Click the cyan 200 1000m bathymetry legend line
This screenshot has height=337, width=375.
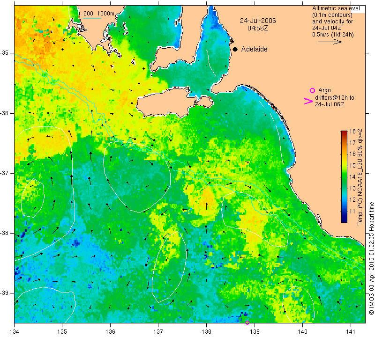(x=92, y=18)
